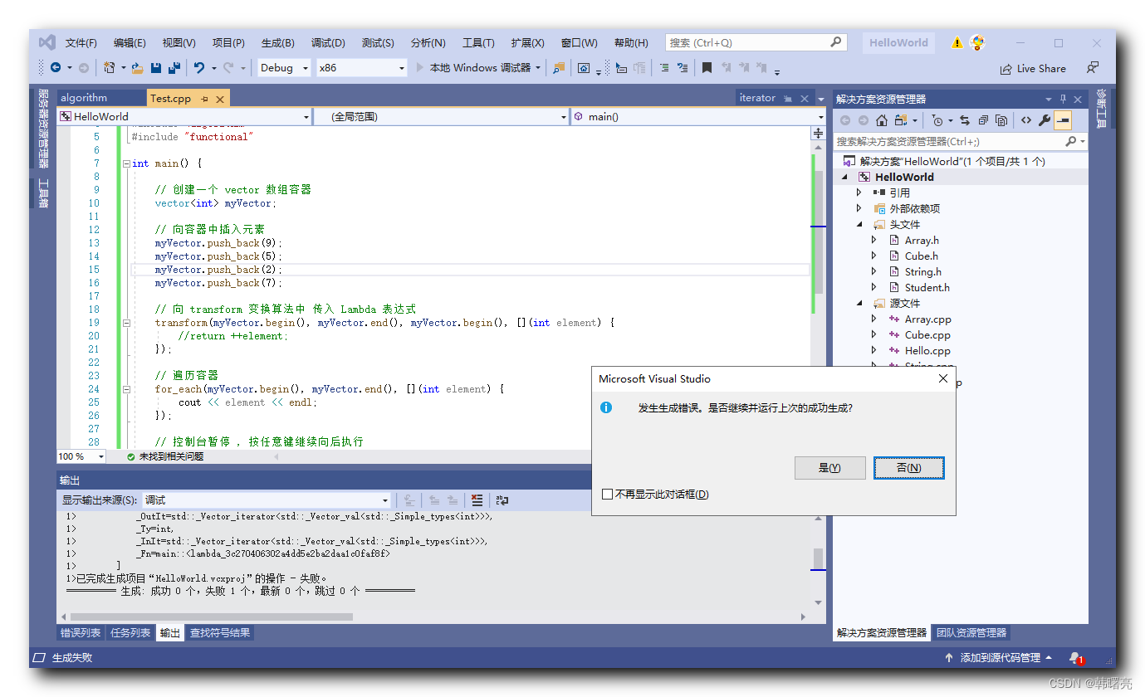This screenshot has height=697, width=1145.
Task: Open the Properties wrench icon in Solution Explorer
Action: click(x=1045, y=120)
